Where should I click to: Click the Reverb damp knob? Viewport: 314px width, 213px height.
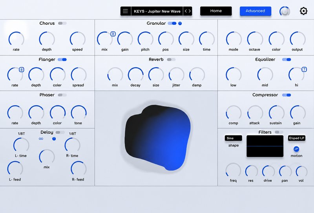pos(197,75)
